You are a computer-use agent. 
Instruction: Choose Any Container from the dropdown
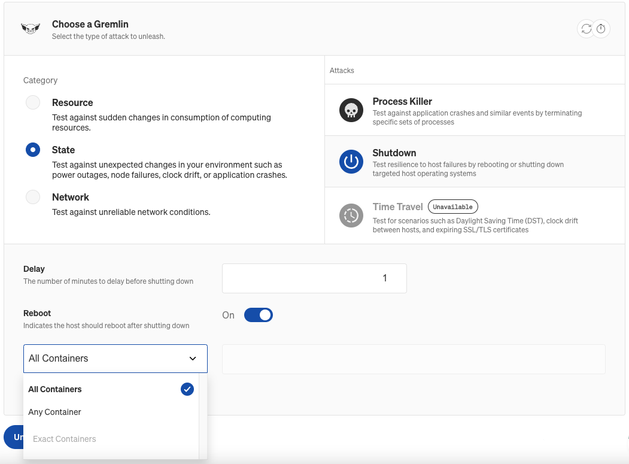coord(54,412)
